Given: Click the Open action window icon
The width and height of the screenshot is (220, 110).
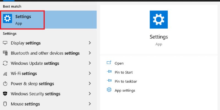Looking at the screenshot, I should tap(109, 63).
